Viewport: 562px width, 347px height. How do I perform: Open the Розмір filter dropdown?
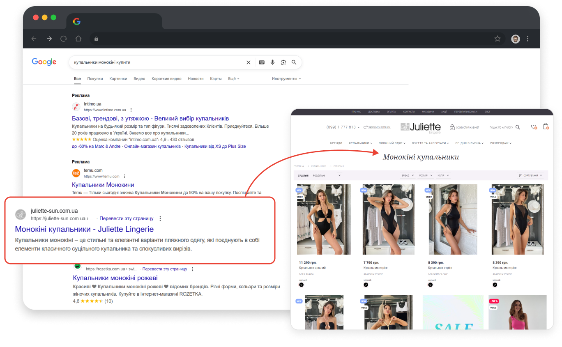click(426, 175)
